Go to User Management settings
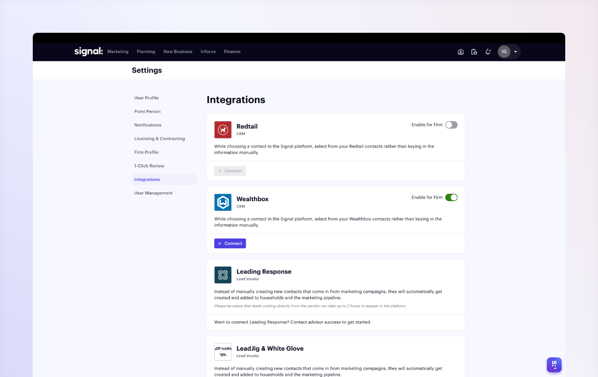The width and height of the screenshot is (598, 377). (153, 193)
